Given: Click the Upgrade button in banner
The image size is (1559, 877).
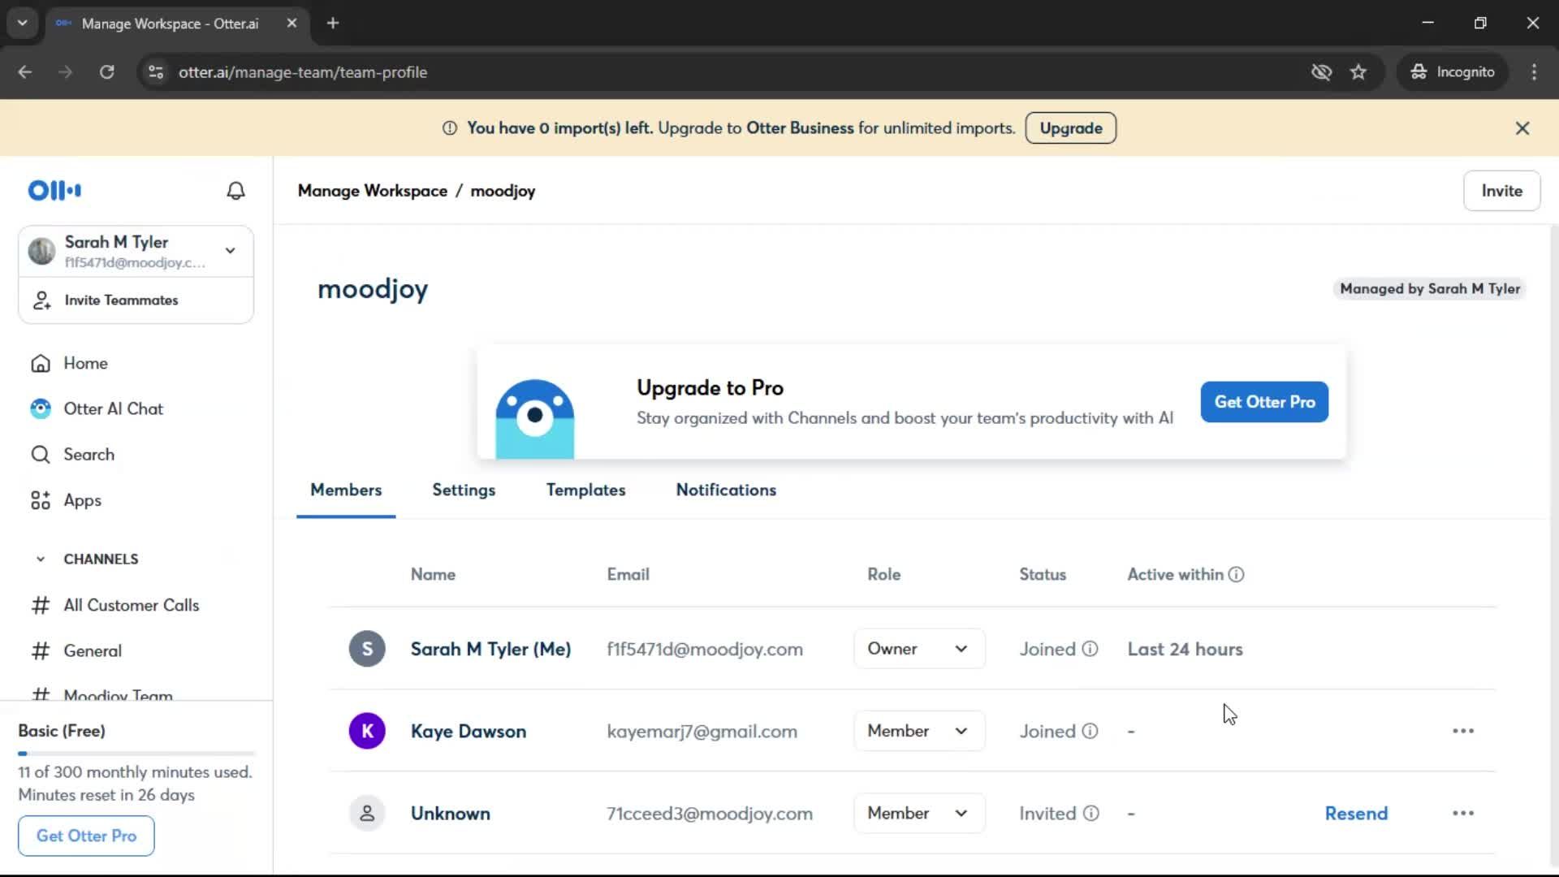Looking at the screenshot, I should coord(1070,128).
